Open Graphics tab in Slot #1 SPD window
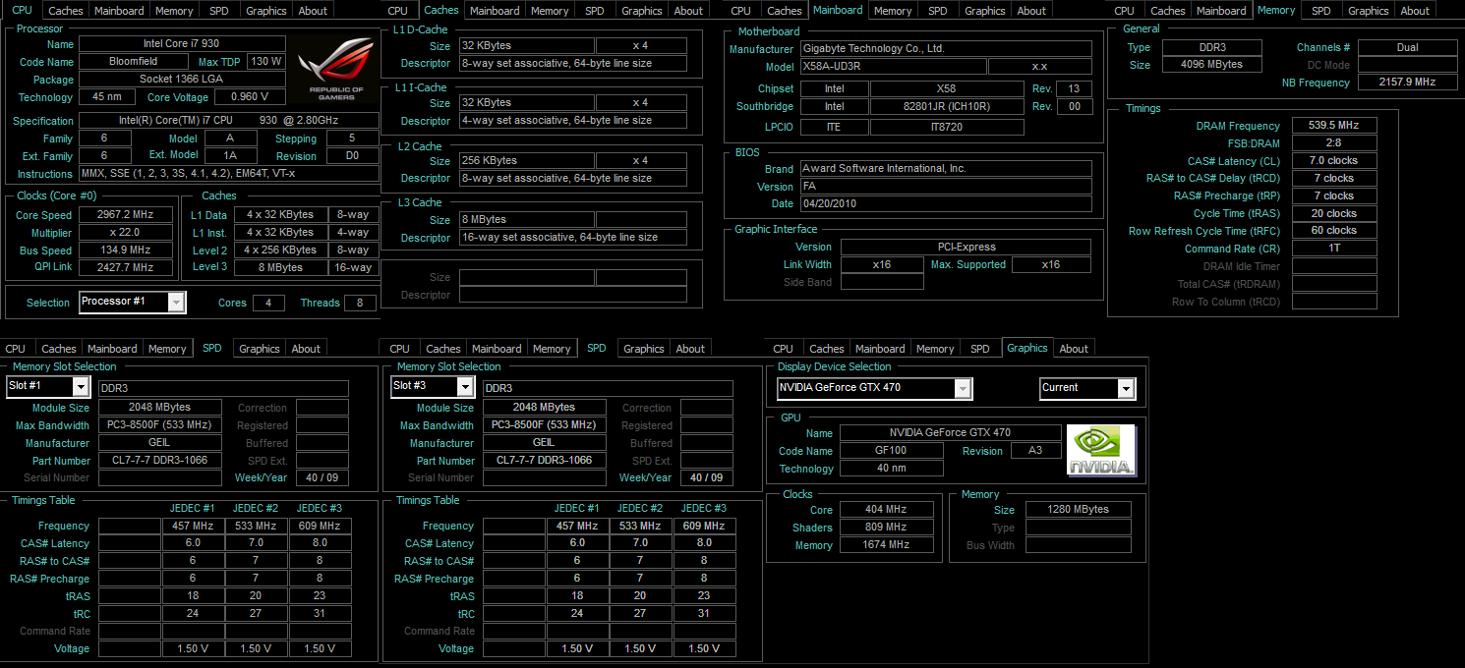1465x668 pixels. click(260, 349)
